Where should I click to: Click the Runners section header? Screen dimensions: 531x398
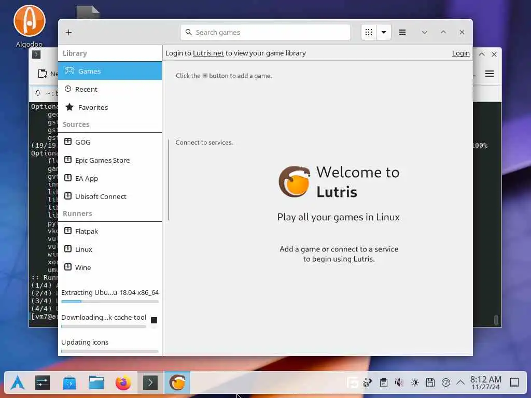pos(77,214)
